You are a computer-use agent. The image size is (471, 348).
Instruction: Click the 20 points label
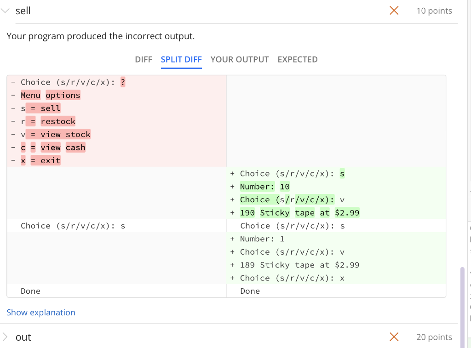[434, 337]
